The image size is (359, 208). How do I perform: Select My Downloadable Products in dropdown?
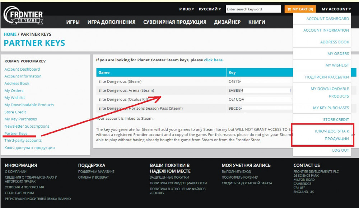(x=330, y=93)
